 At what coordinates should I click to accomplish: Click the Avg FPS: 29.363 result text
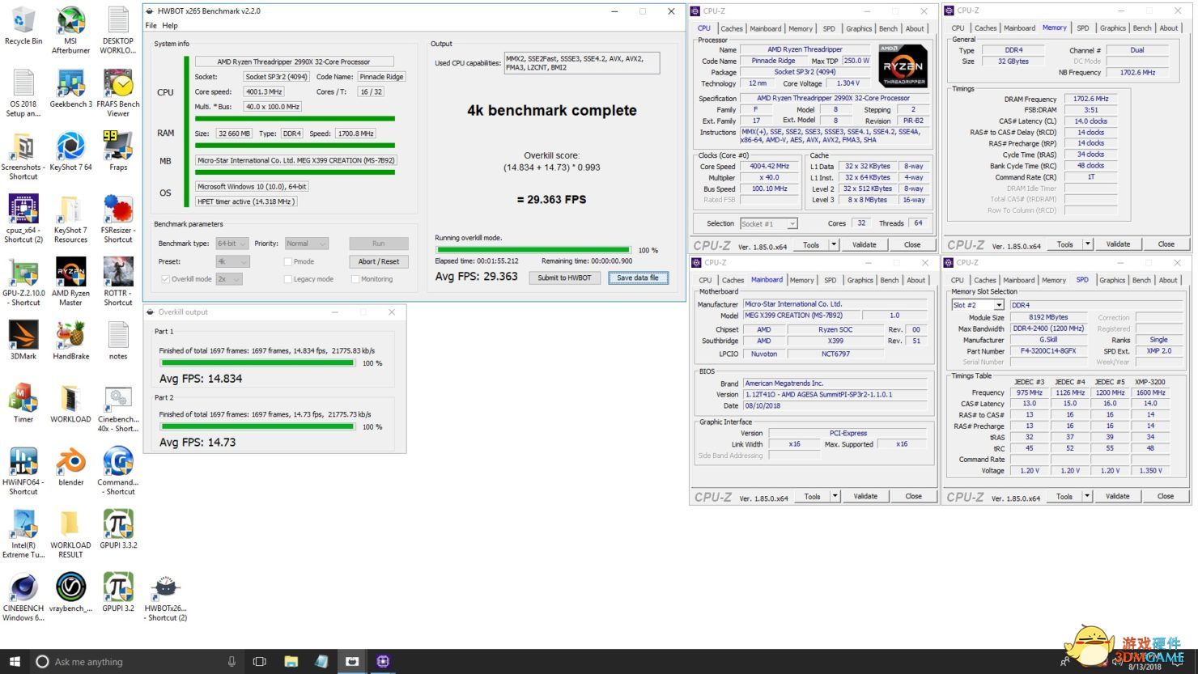(476, 277)
